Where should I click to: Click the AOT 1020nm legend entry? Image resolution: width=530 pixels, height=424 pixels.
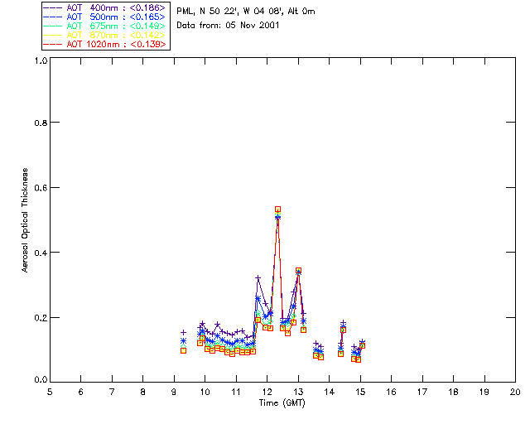pos(104,44)
